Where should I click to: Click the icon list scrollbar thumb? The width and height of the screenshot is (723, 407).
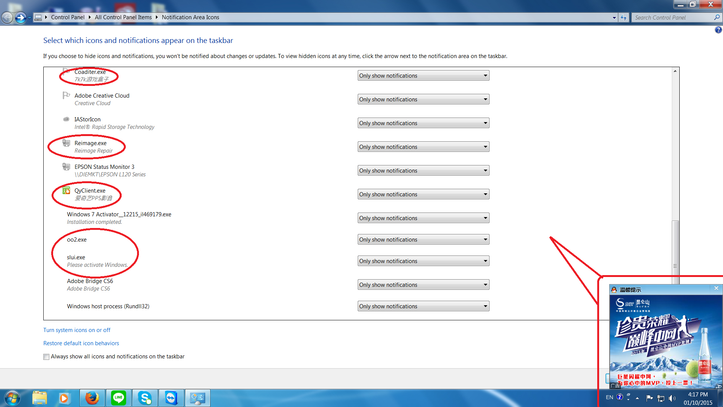pyautogui.click(x=675, y=249)
